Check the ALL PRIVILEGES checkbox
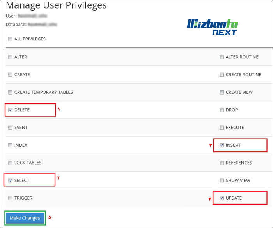The width and height of the screenshot is (273, 228). (x=11, y=39)
